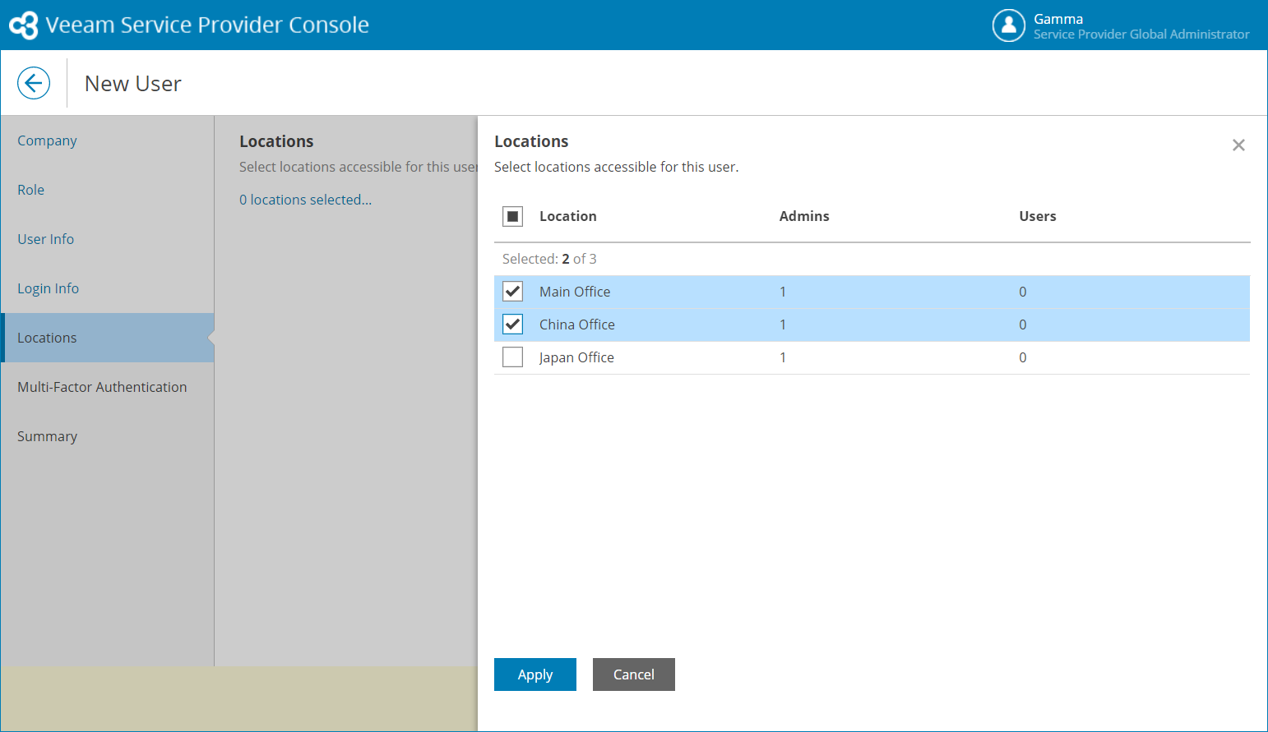Click the Users column header

[1038, 216]
